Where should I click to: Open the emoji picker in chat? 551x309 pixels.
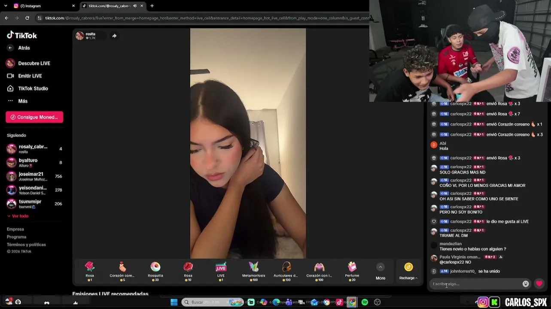click(526, 284)
